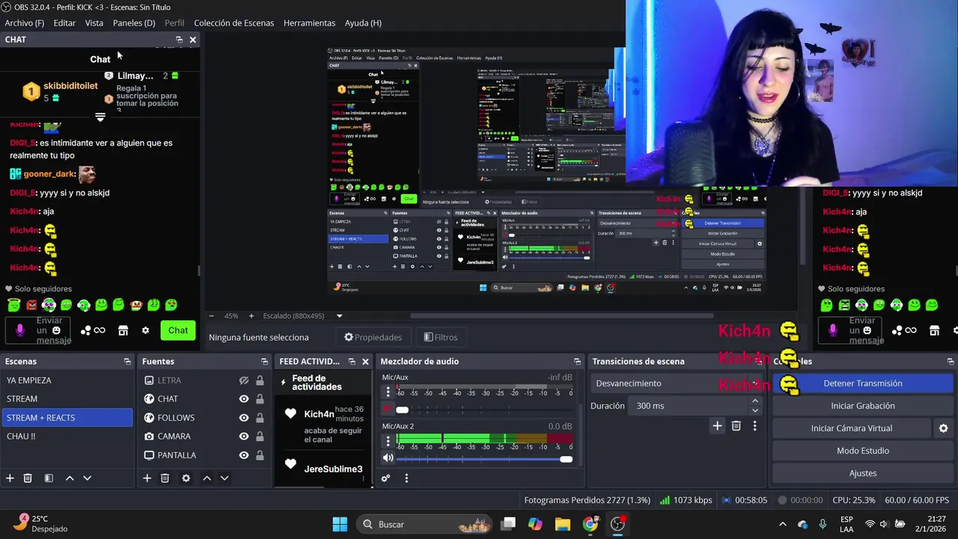958x539 pixels.
Task: Open Ajustes from Controles panel
Action: [863, 473]
